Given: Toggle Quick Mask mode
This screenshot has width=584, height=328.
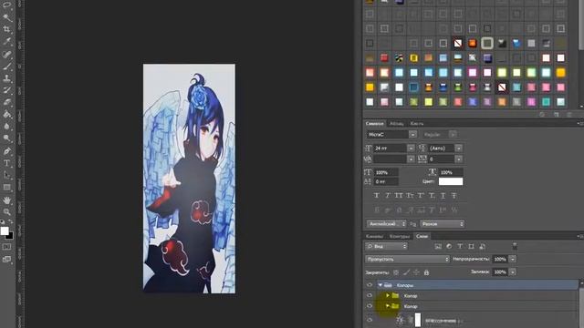Looking at the screenshot, I should pos(6,247).
